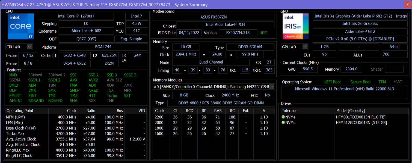
Task: Click the MCU 41C value
Action: (x=137, y=31)
